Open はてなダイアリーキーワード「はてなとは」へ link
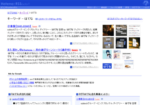The width and height of the screenshot is (150, 105). 125,19
